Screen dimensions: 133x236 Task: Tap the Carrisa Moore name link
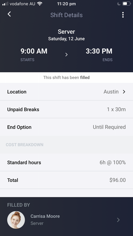click(x=45, y=216)
